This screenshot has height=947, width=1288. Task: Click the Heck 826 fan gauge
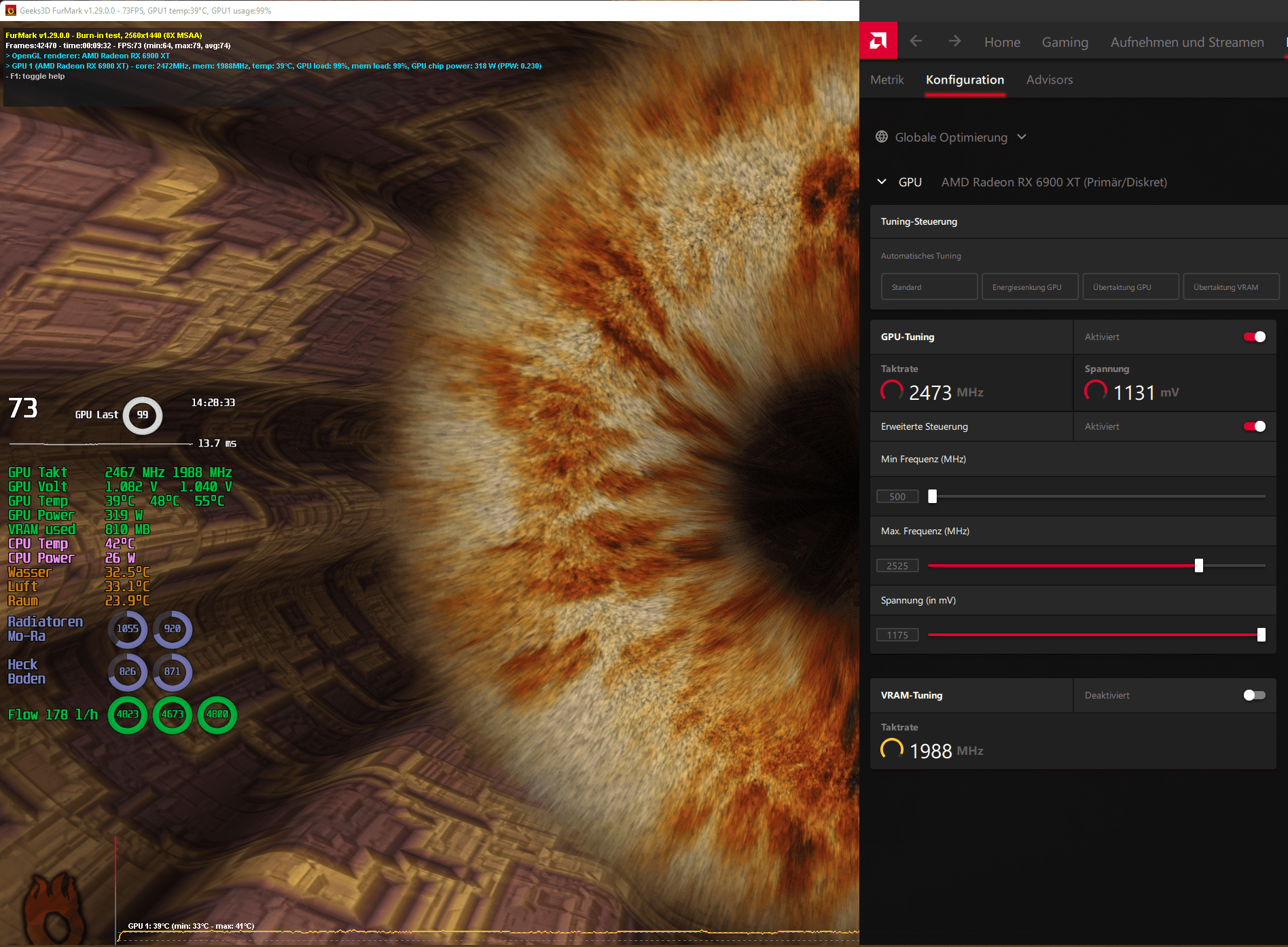tap(128, 672)
